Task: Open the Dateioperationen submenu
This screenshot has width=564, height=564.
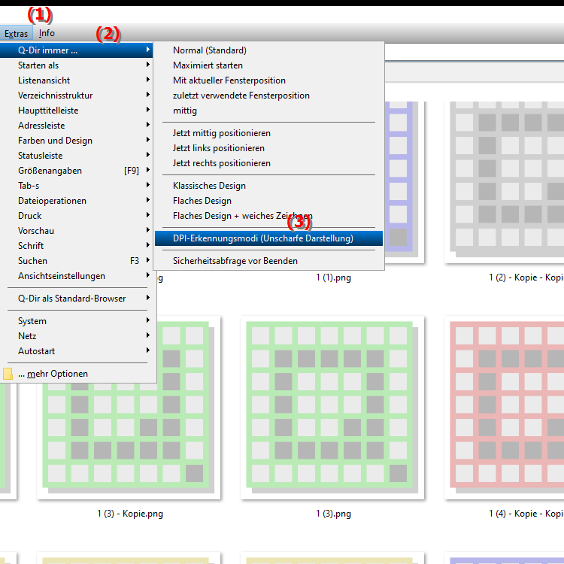Action: pyautogui.click(x=76, y=201)
